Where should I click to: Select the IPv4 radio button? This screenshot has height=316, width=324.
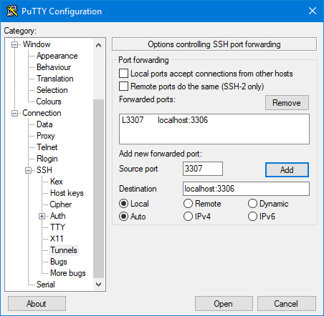tap(188, 217)
